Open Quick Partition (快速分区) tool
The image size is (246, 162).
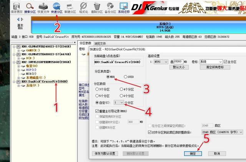point(57,8)
